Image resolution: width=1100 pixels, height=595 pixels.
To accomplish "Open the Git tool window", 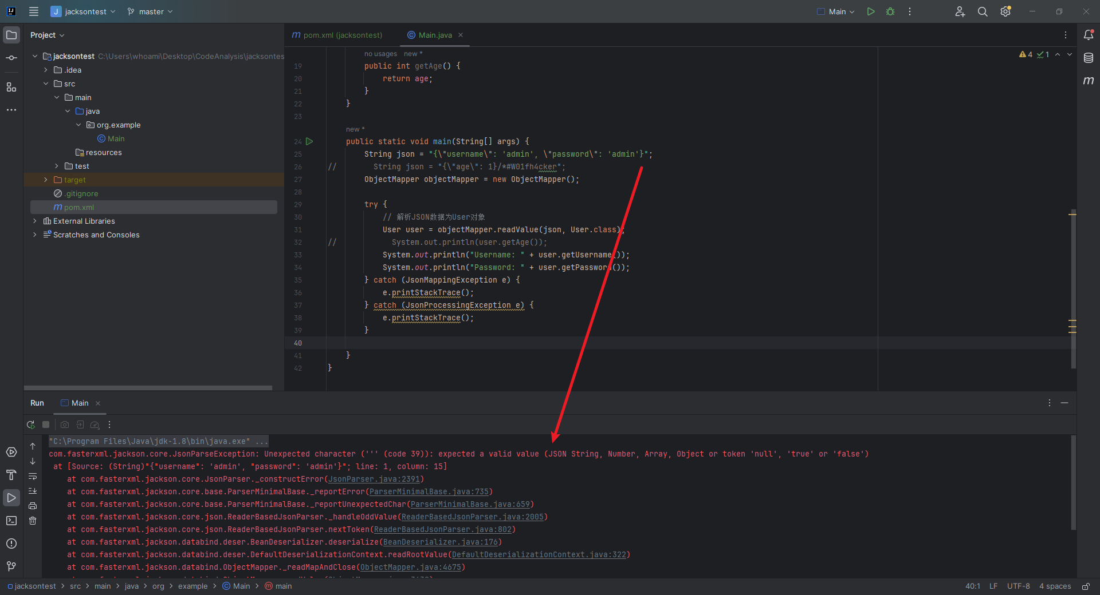I will click(11, 566).
